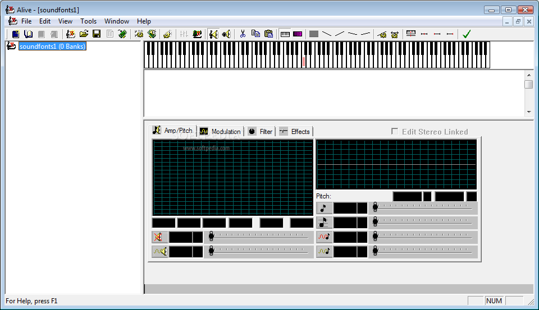Screen dimensions: 539x310
Task: Click the Alive document icon in menu bar
Action: 13,21
